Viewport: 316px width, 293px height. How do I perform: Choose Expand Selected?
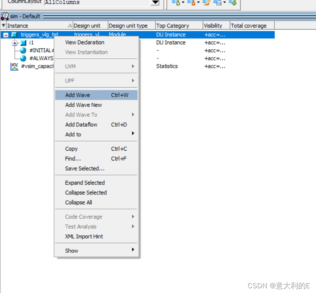96,183
